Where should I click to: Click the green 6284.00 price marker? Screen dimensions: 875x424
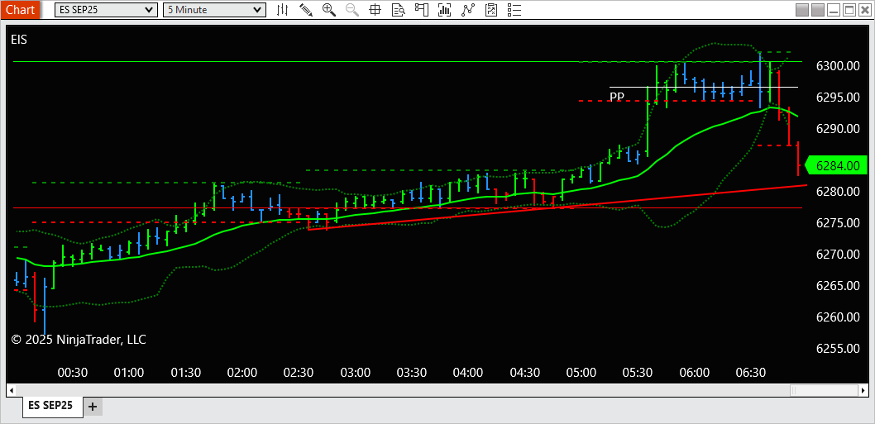pos(837,165)
